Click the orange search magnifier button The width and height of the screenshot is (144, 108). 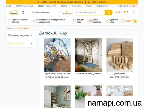[x=109, y=13]
